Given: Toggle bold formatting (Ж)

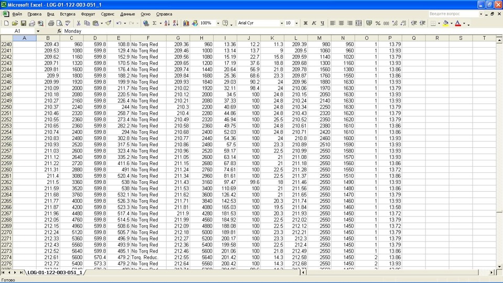Looking at the screenshot, I should 305,23.
